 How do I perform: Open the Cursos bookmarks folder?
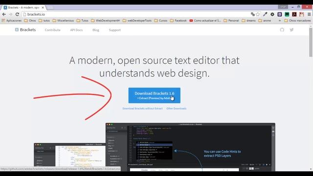[161, 21]
